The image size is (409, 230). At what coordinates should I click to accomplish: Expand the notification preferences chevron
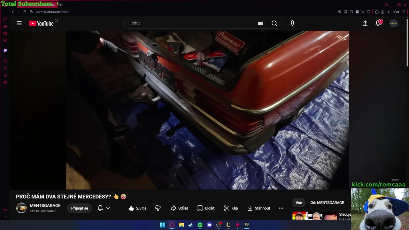click(x=108, y=208)
